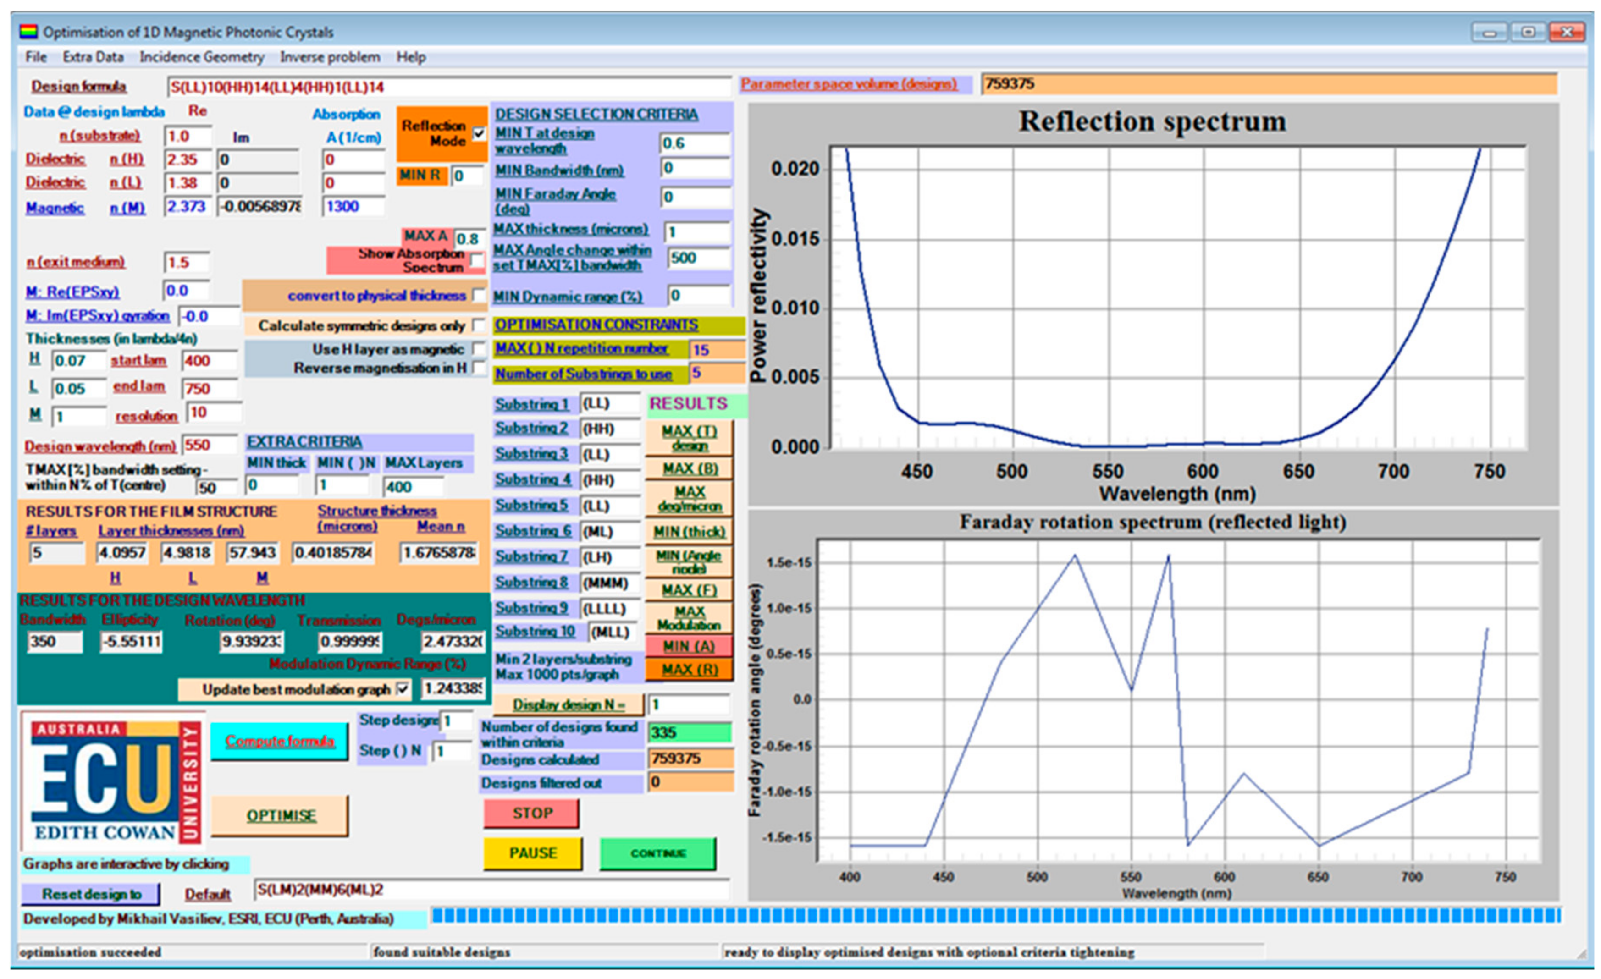
Task: Click the Compute formula button
Action: click(x=279, y=741)
